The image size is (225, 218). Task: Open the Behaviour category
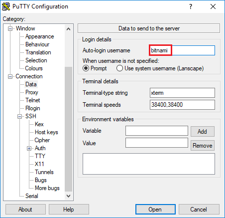pos(37,44)
